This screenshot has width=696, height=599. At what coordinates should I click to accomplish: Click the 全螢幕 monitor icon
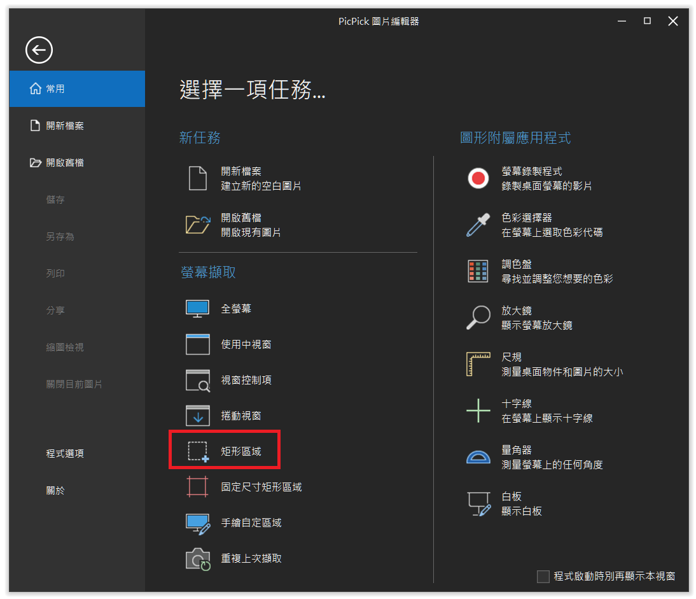[197, 309]
